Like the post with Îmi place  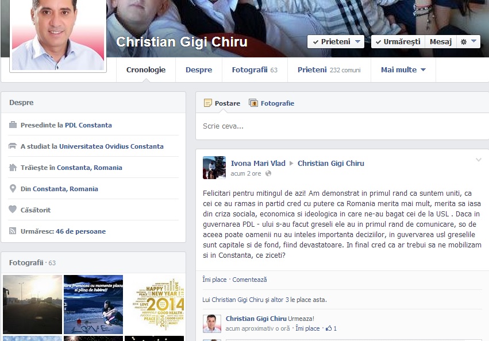coord(214,280)
